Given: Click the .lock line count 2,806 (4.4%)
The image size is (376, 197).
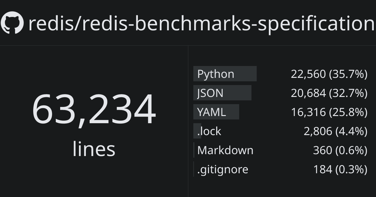Looking at the screenshot, I should coord(336,131).
